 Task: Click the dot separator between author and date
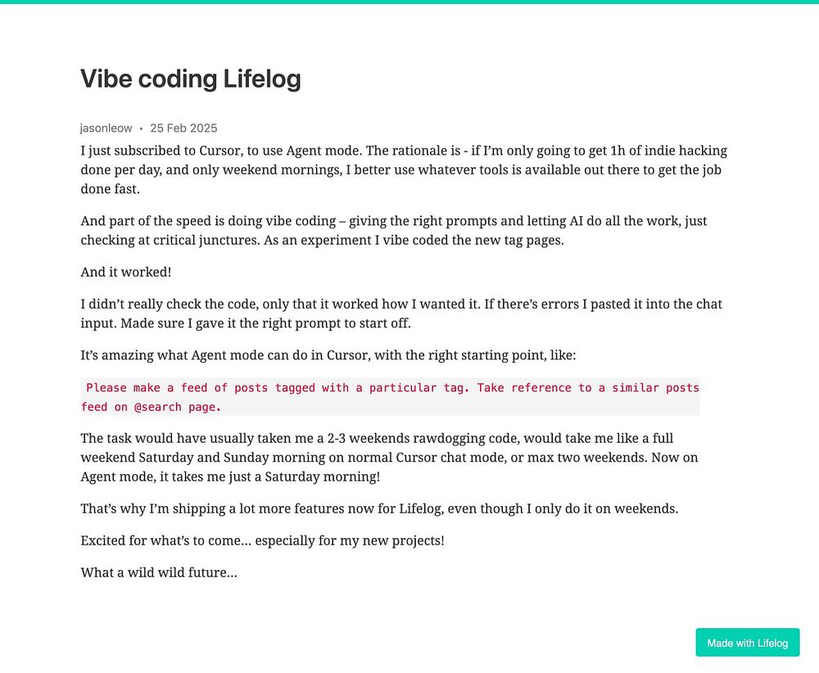[141, 129]
